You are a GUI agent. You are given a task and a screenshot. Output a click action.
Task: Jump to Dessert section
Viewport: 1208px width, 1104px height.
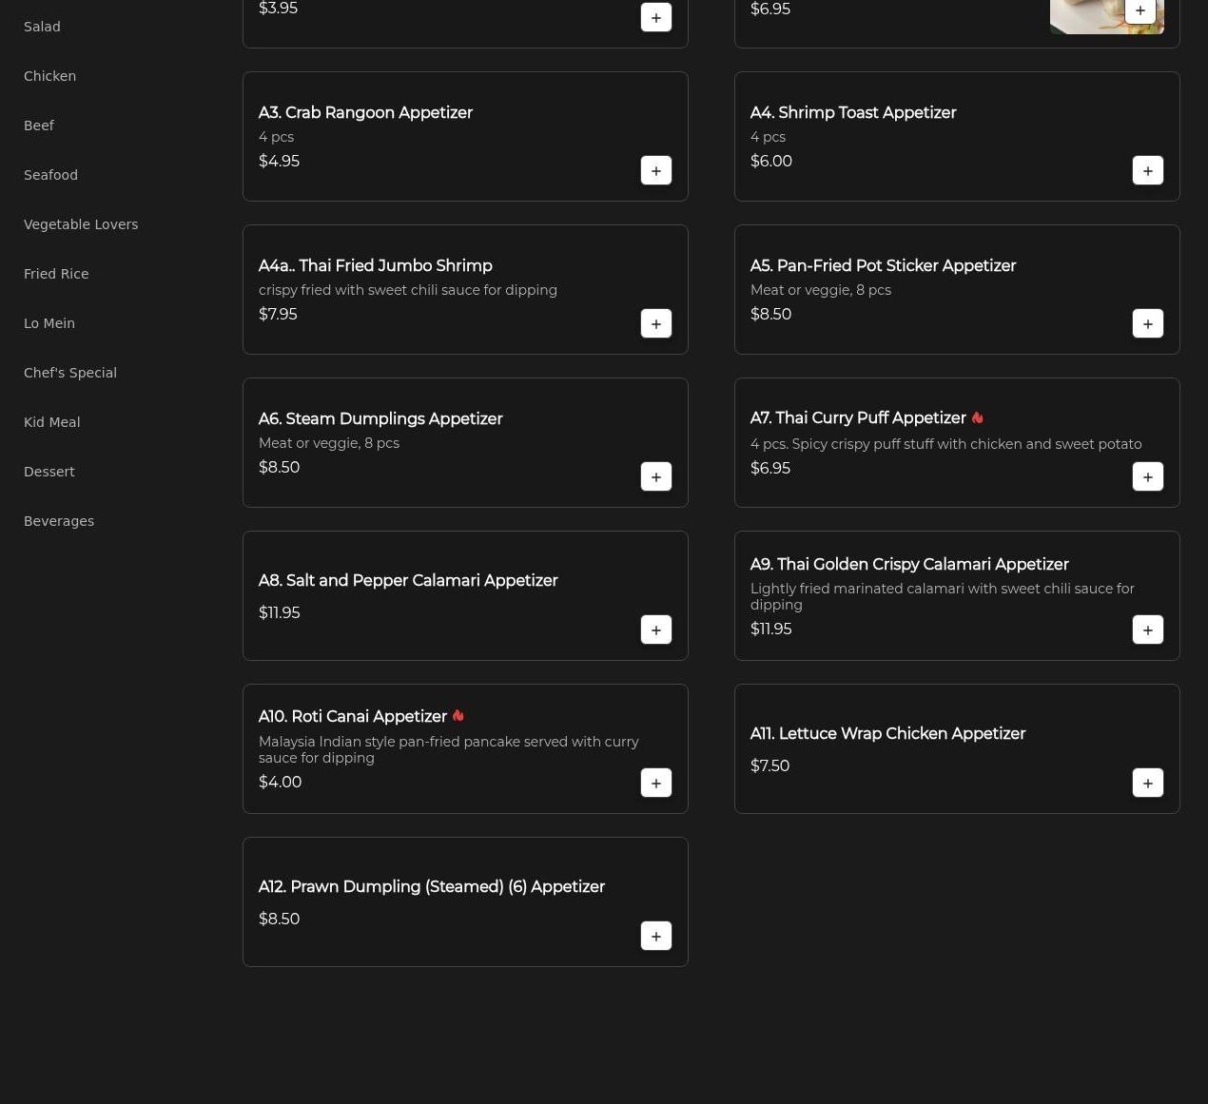(49, 472)
